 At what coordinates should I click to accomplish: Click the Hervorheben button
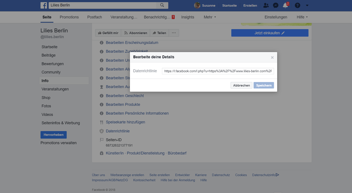pyautogui.click(x=54, y=135)
